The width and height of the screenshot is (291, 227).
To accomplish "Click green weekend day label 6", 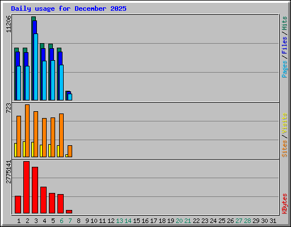I will tap(61, 221).
